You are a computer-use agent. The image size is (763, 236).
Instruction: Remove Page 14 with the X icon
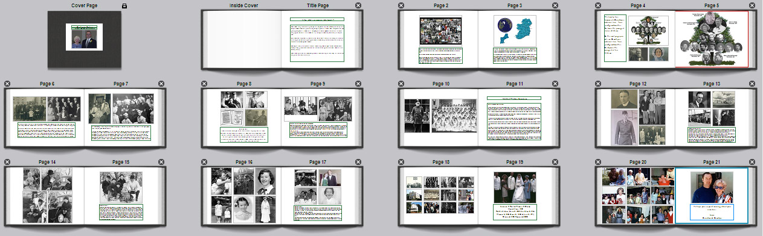point(7,162)
